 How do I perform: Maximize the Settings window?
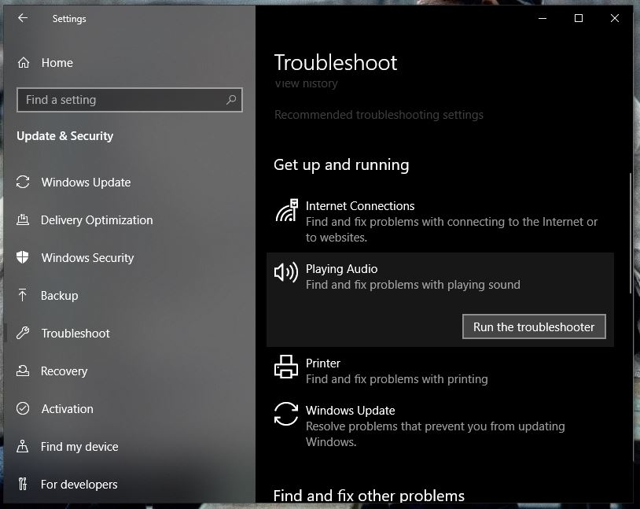579,18
